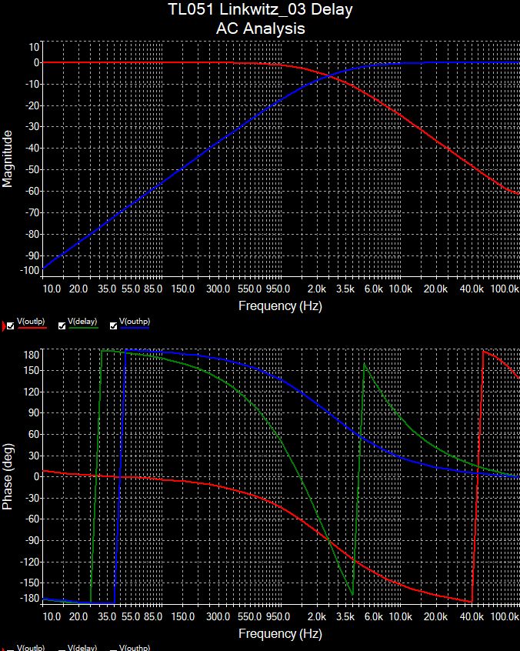Screen dimensions: 520x651
Task: Click the red line swatch under V(outlp)
Action: tap(32, 328)
